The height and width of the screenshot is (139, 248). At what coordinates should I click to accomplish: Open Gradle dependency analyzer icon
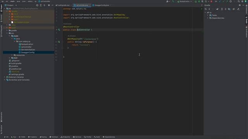click(229, 9)
